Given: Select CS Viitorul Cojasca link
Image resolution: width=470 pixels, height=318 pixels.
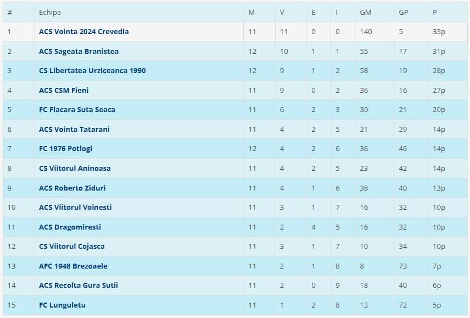Looking at the screenshot, I should [71, 247].
